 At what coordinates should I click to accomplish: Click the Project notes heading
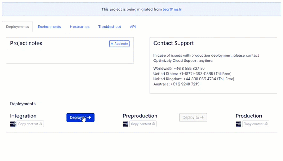pos(26,43)
